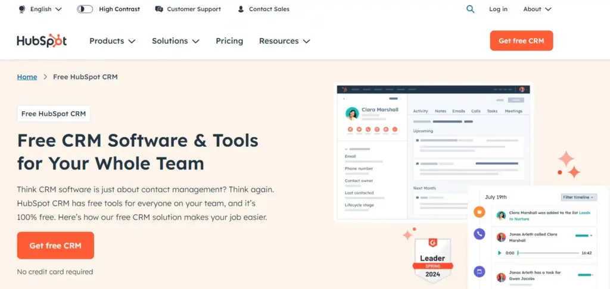This screenshot has width=610, height=289.
Task: Expand the Resources menu
Action: [285, 41]
